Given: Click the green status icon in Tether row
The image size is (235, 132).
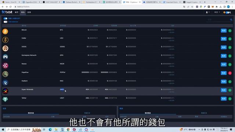Looking at the screenshot, I should pos(230,99).
